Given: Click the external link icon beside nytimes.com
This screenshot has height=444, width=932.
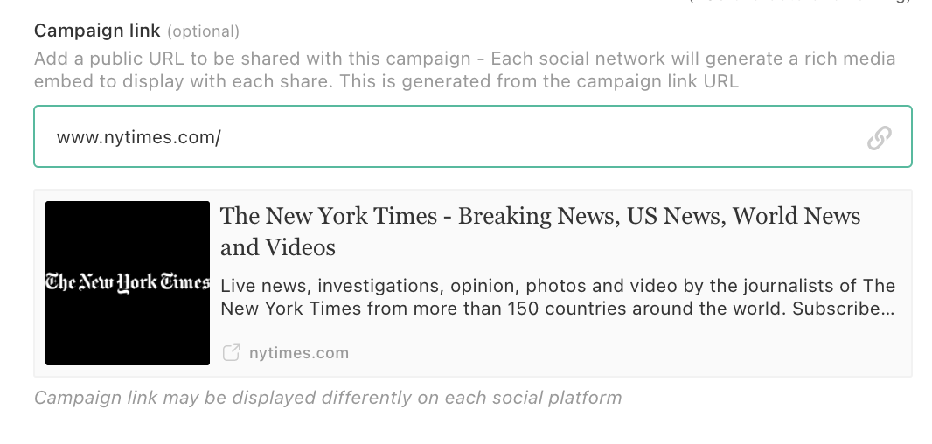Looking at the screenshot, I should point(231,353).
